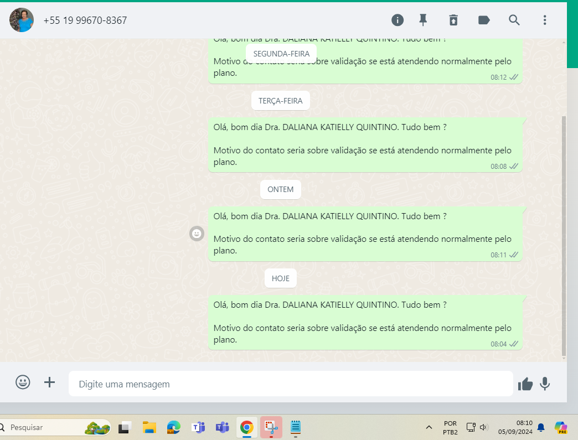Click the POR PTB2 language switcher
578x440 pixels.
(x=450, y=427)
